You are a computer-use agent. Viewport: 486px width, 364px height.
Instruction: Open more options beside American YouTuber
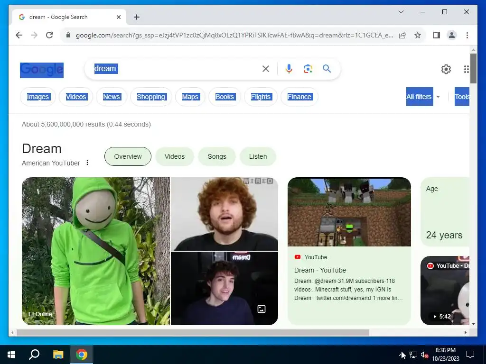[x=87, y=163]
